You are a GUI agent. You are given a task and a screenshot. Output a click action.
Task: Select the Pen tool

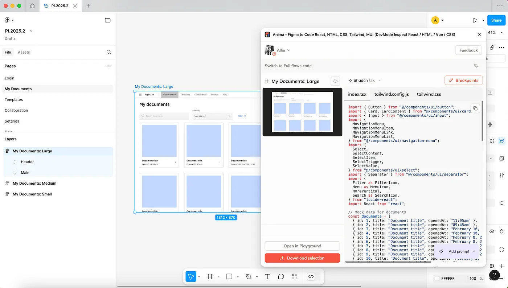pos(249,276)
